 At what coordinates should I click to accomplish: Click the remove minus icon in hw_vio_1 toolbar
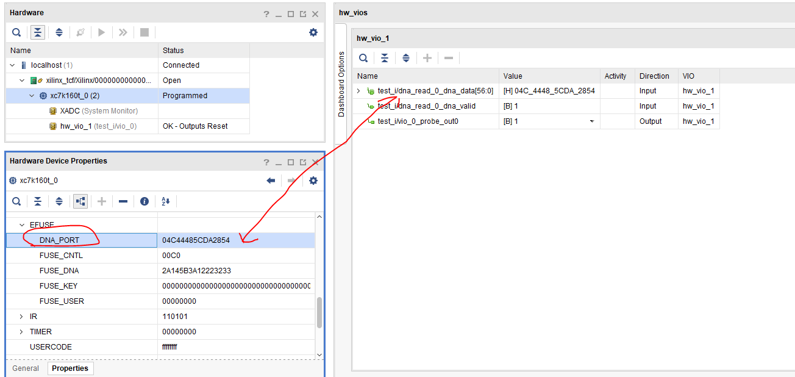tap(449, 58)
